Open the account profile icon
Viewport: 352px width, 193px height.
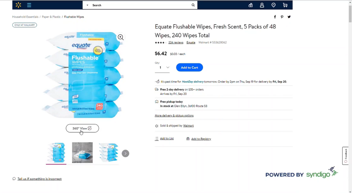point(262,5)
